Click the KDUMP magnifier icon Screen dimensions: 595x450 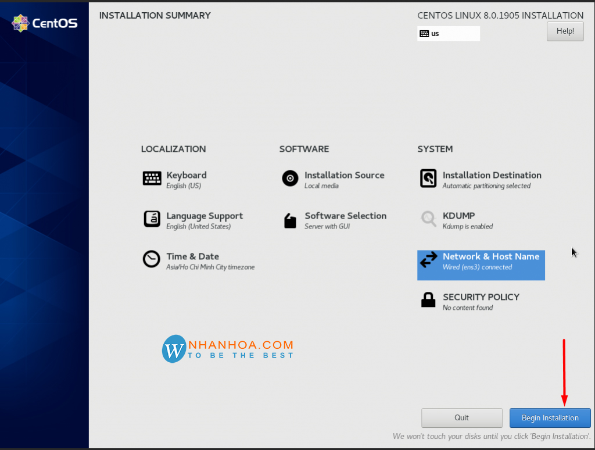(428, 219)
